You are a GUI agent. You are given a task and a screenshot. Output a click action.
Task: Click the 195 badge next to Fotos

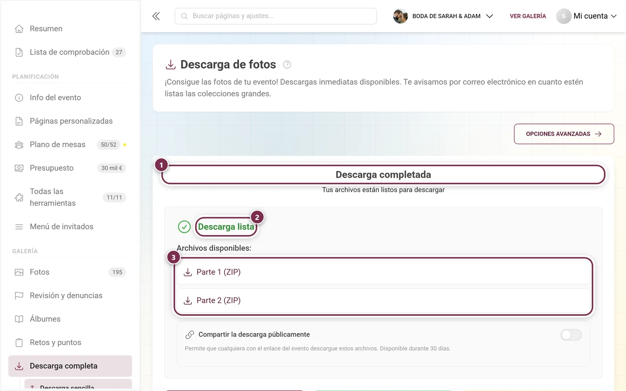pyautogui.click(x=117, y=272)
